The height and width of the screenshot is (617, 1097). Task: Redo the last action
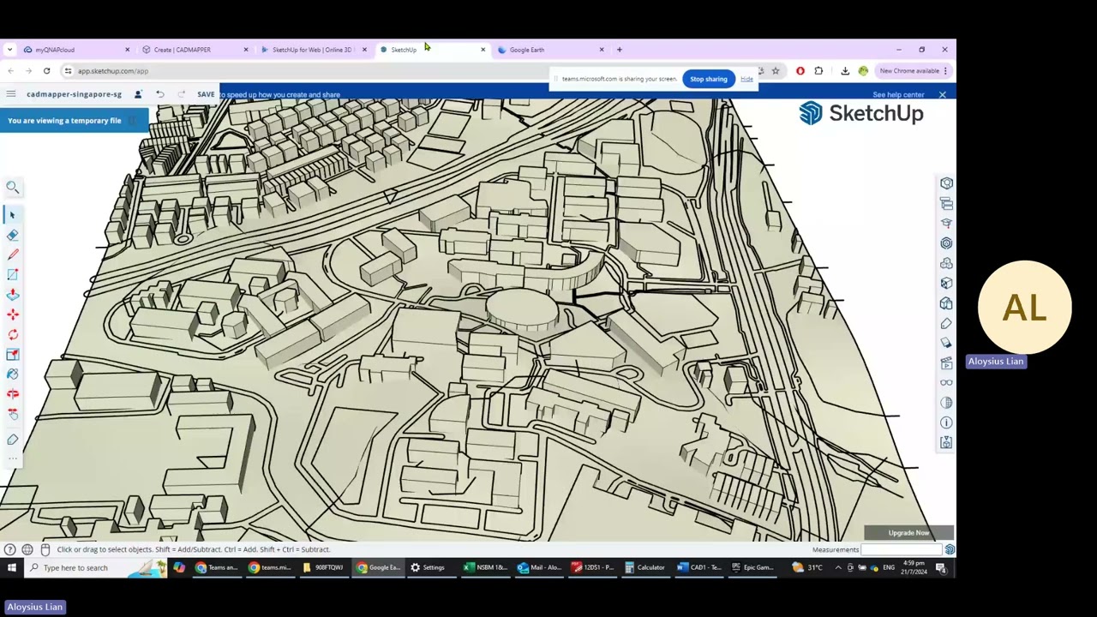coord(181,94)
